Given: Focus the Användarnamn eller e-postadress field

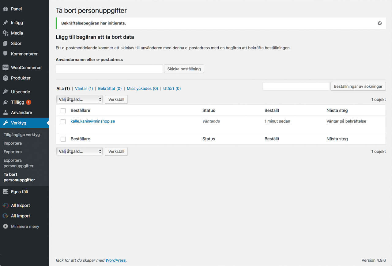Looking at the screenshot, I should pos(109,69).
